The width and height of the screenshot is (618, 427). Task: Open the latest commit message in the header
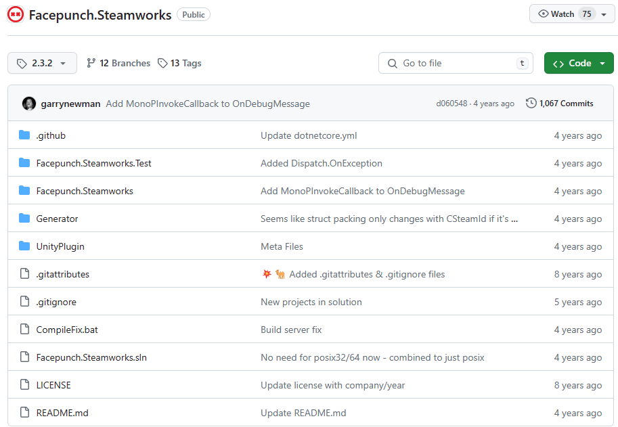(208, 104)
